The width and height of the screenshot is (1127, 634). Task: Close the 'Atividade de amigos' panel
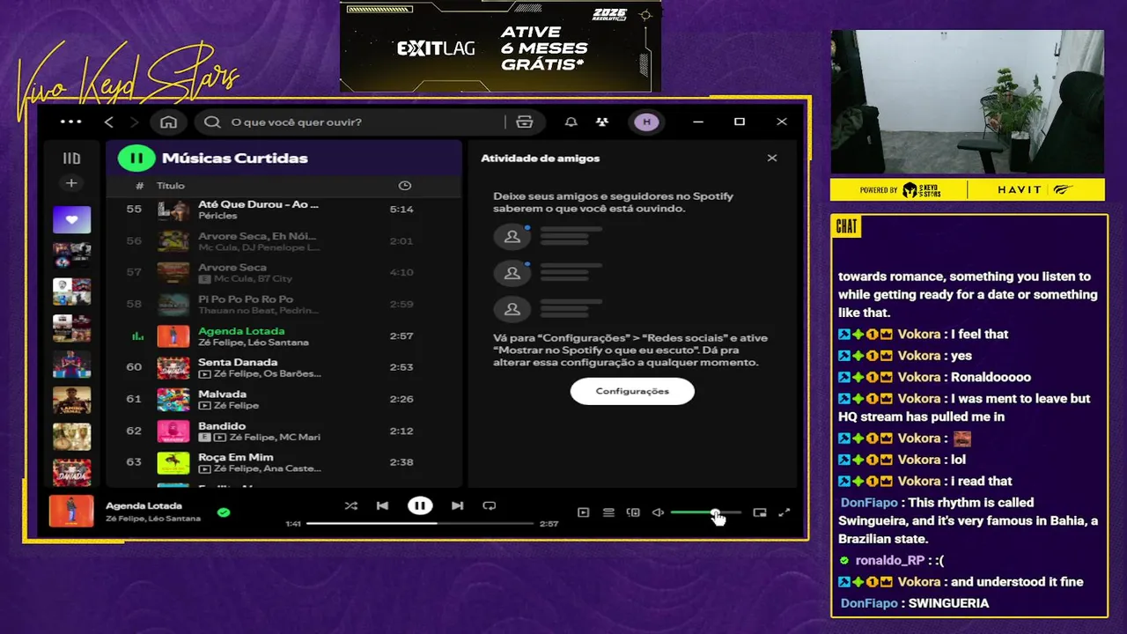click(772, 158)
